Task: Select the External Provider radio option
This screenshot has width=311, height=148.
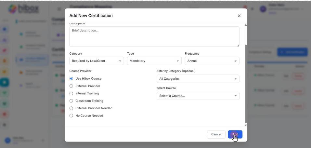Action: [71, 86]
